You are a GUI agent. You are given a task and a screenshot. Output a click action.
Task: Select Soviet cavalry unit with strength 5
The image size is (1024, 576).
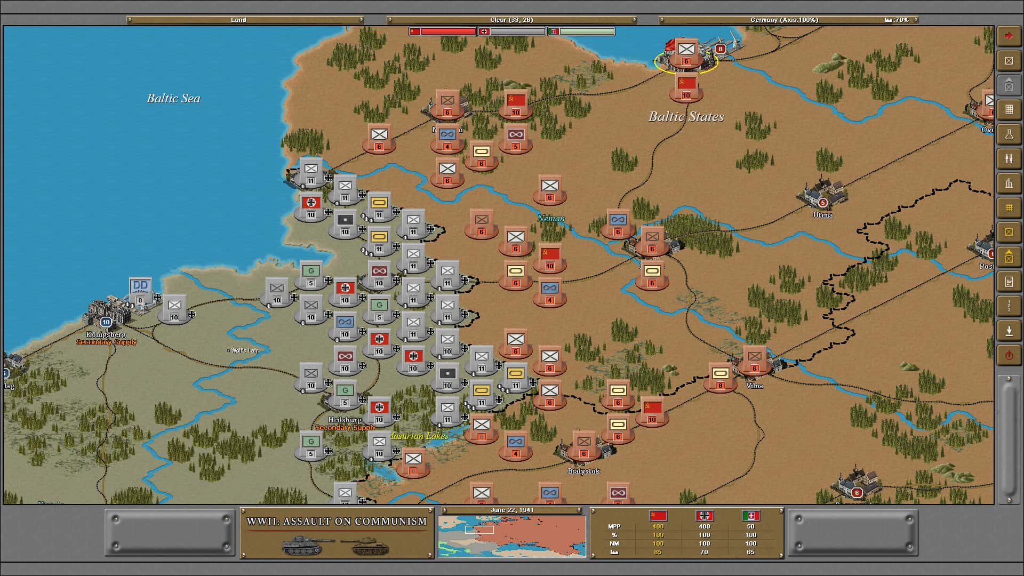(x=516, y=138)
